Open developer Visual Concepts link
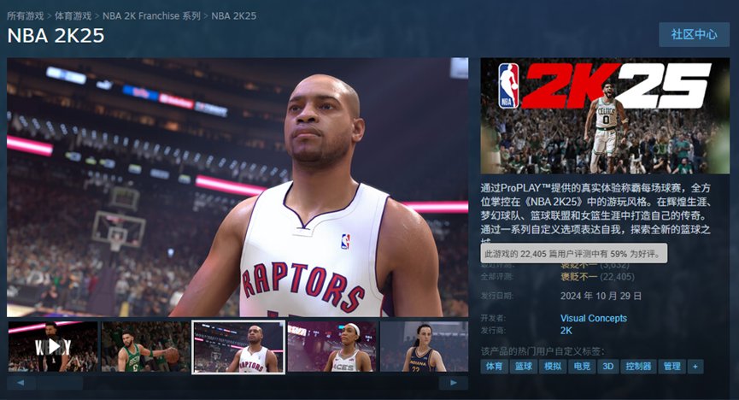The height and width of the screenshot is (400, 739). coord(594,318)
